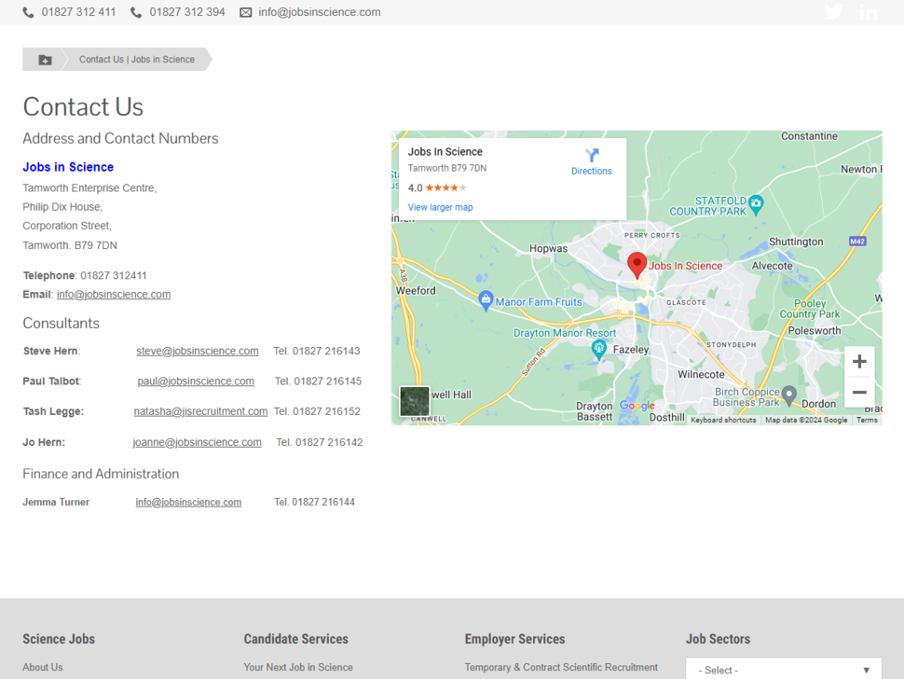Click the Directions arrow icon on map
Image resolution: width=904 pixels, height=679 pixels.
[592, 155]
